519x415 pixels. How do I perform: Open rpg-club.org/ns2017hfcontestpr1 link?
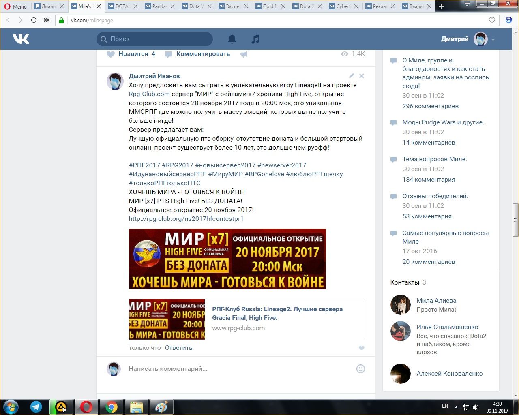tap(186, 219)
